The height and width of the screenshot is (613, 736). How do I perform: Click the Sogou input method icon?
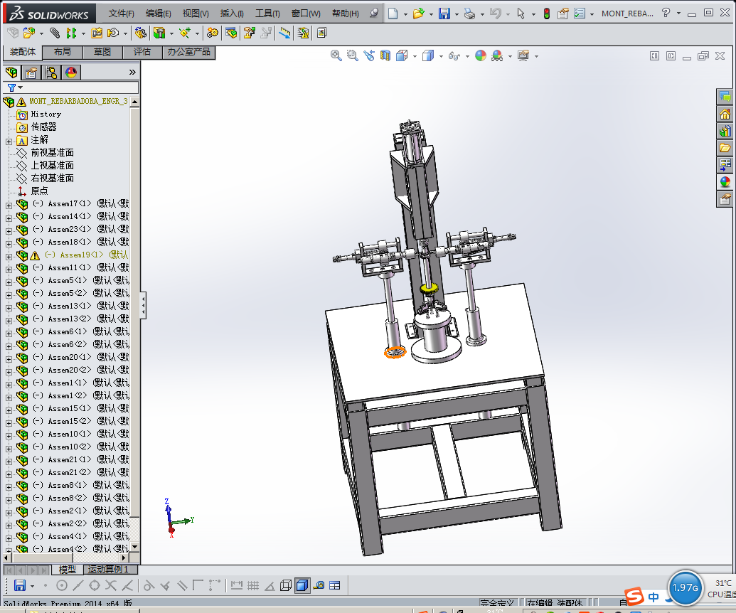pos(634,596)
